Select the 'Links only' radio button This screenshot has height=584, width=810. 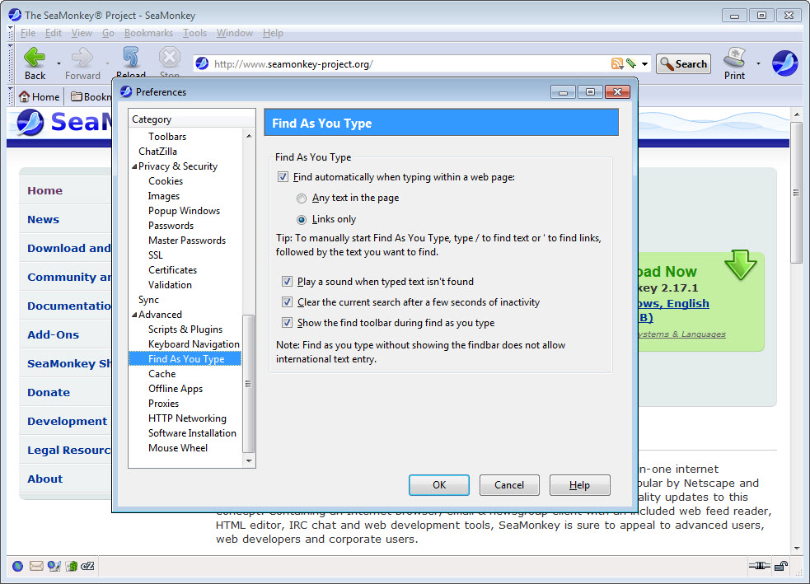pos(301,219)
